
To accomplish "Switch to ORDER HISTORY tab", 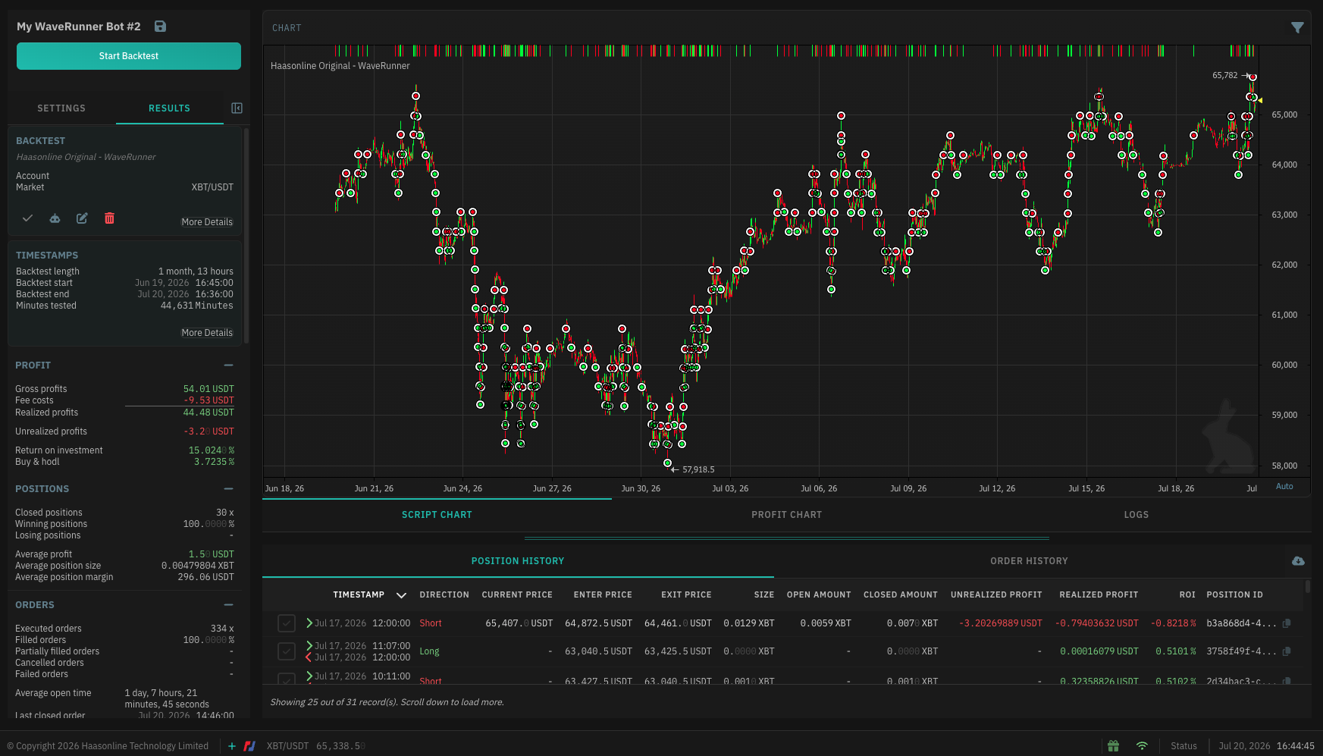I will coord(1029,561).
